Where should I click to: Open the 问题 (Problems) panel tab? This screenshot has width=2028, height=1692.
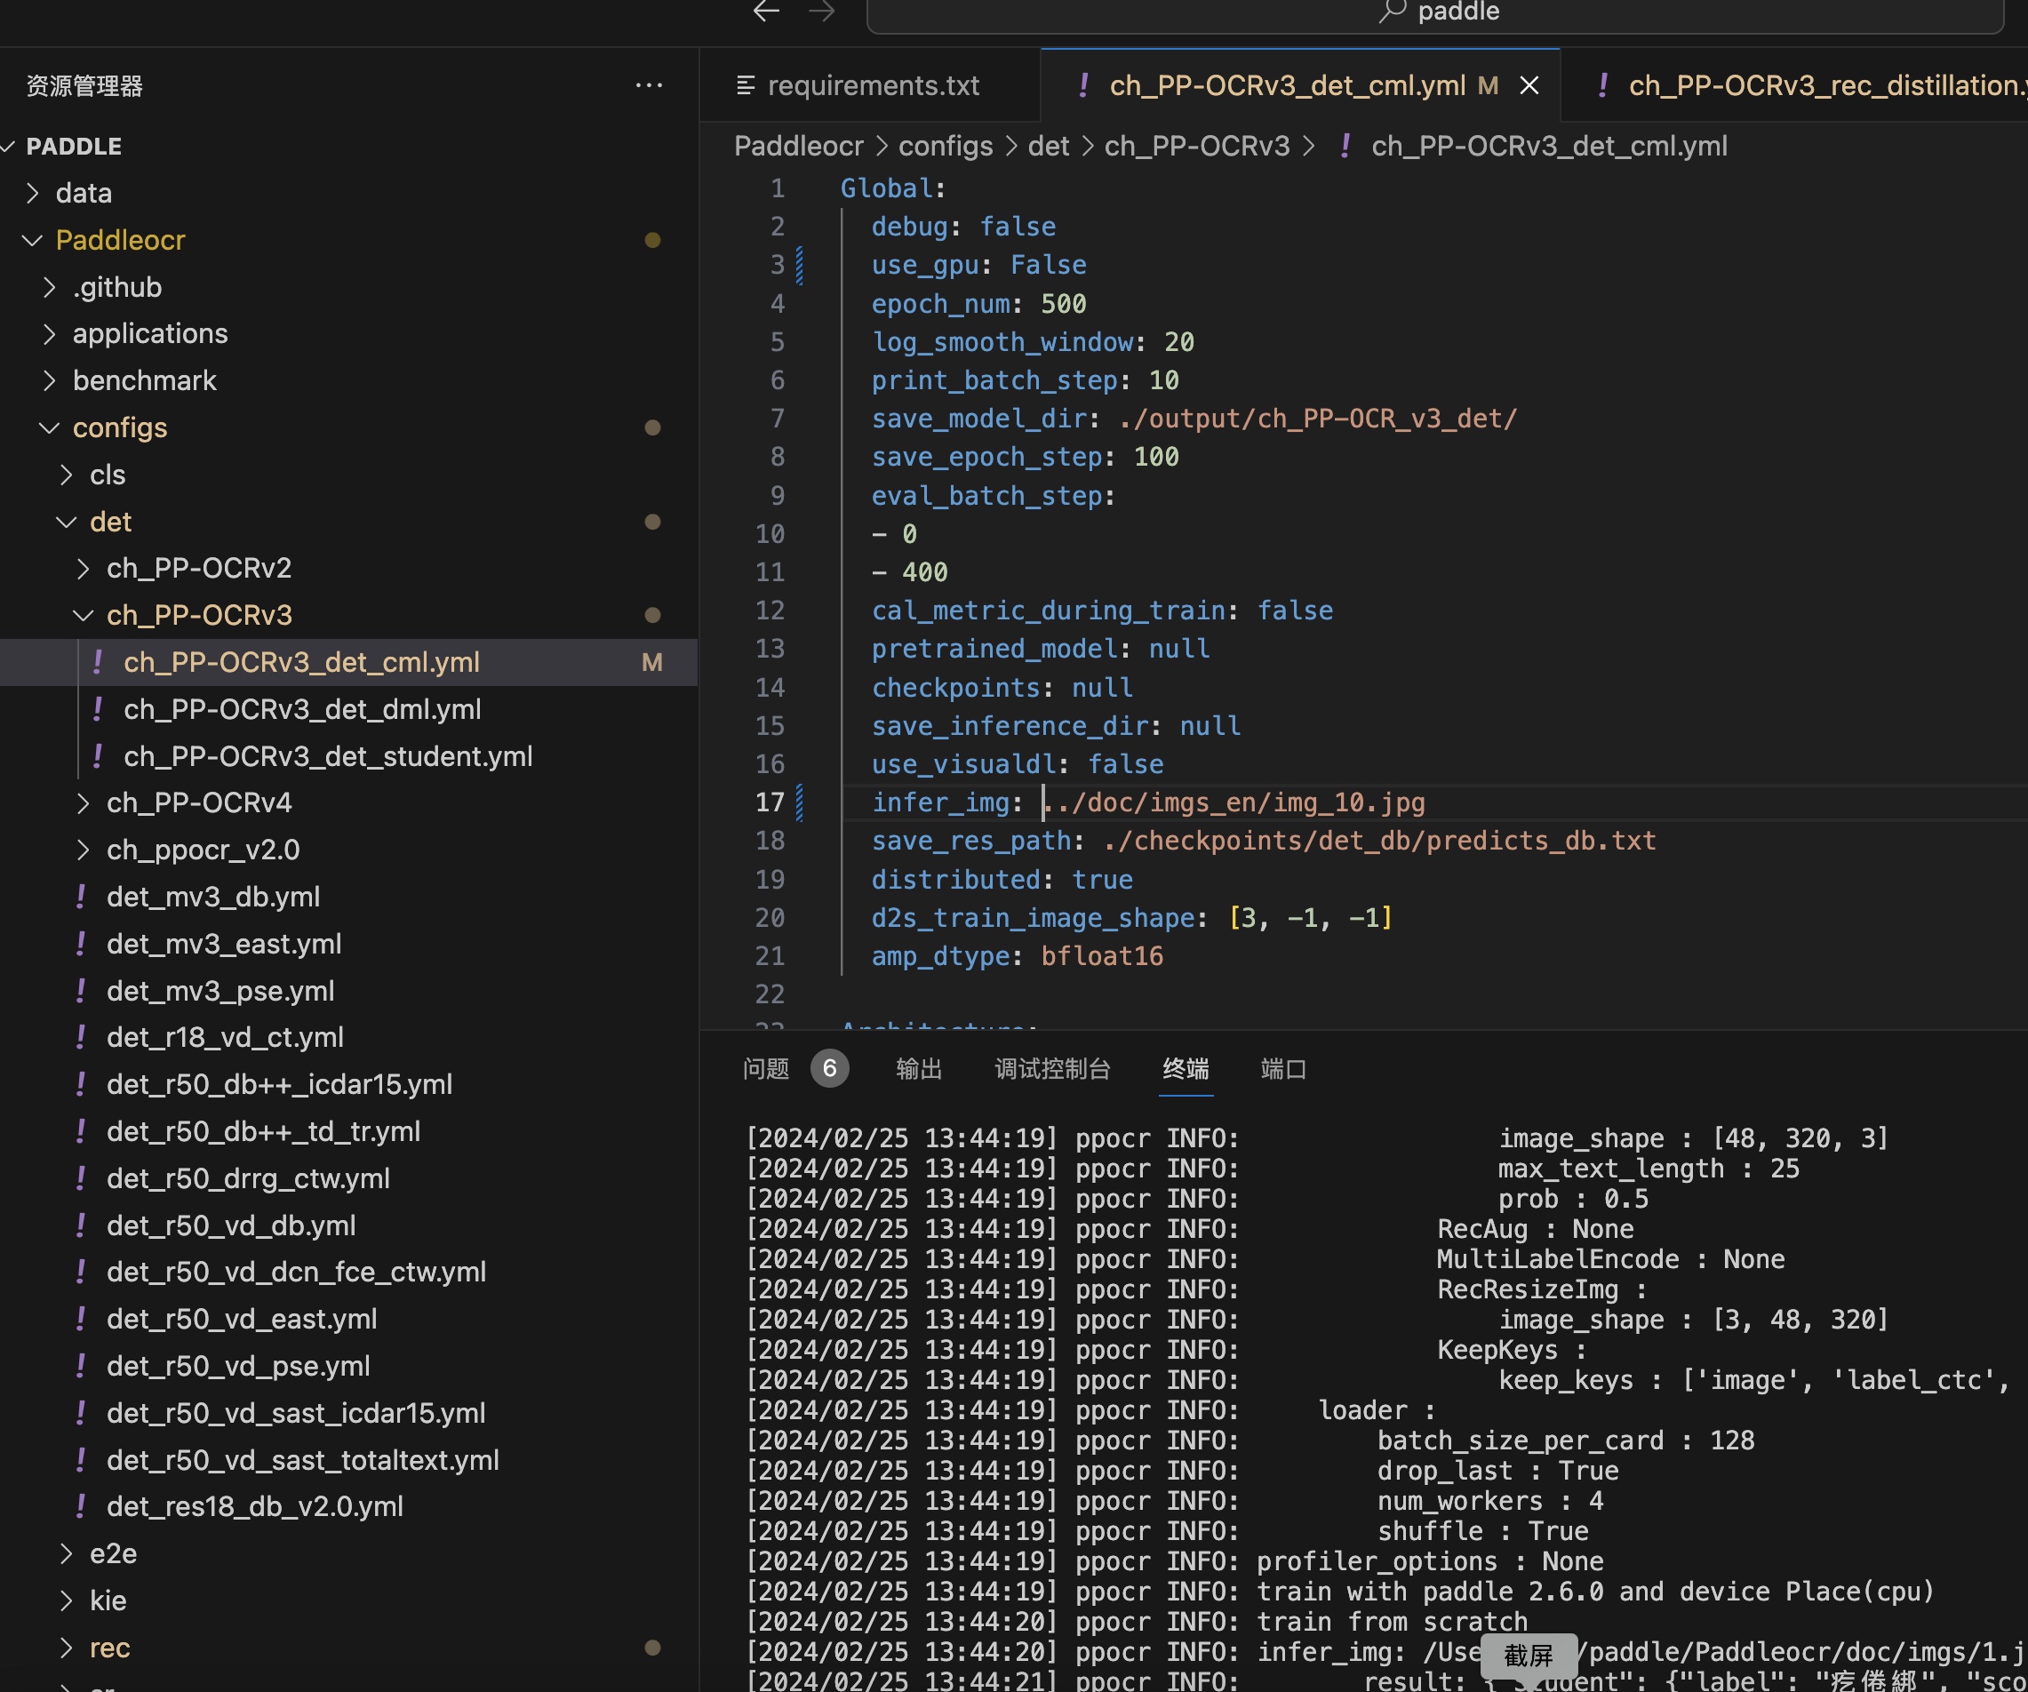pos(766,1069)
